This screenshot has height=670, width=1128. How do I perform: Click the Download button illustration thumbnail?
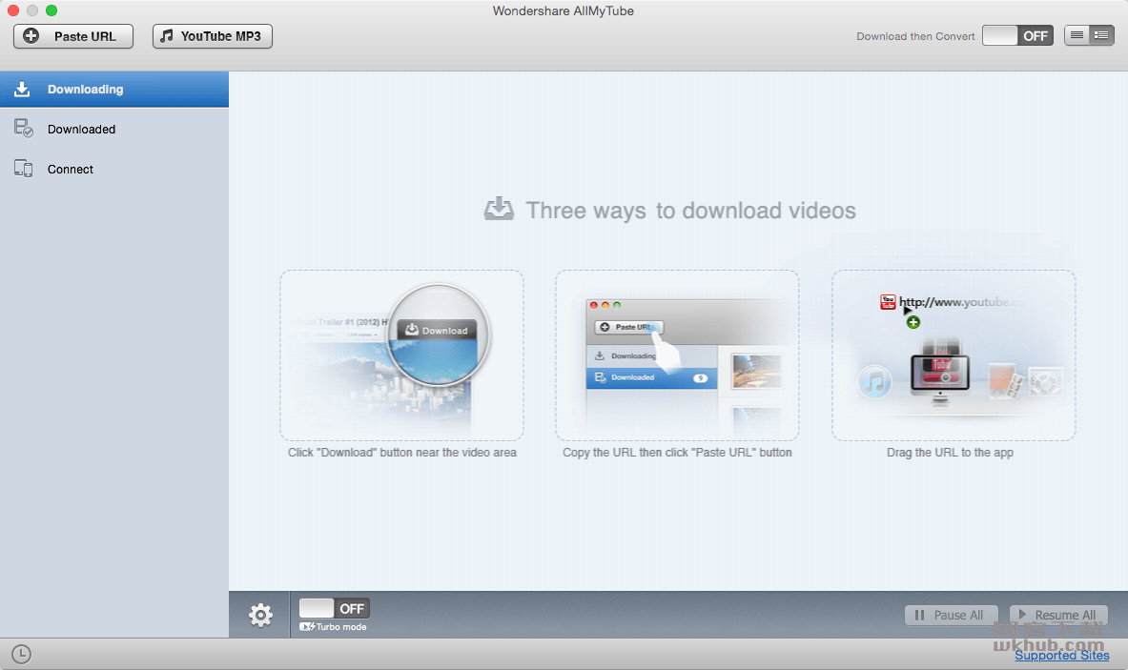(401, 355)
